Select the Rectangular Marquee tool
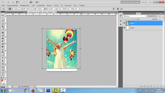The image size is (165, 93). [x=3, y=18]
